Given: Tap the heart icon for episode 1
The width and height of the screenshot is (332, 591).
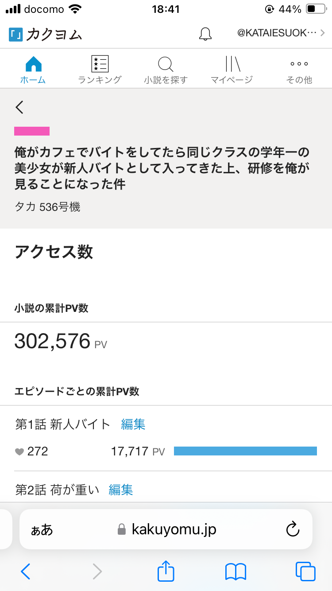Looking at the screenshot, I should point(19,451).
